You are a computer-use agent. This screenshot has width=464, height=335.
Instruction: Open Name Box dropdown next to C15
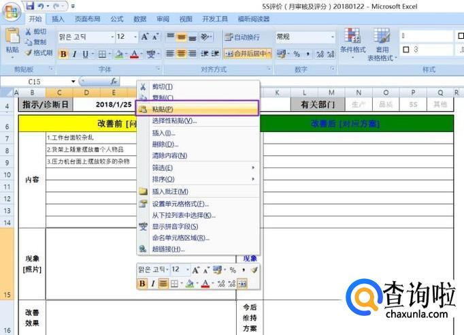click(73, 82)
